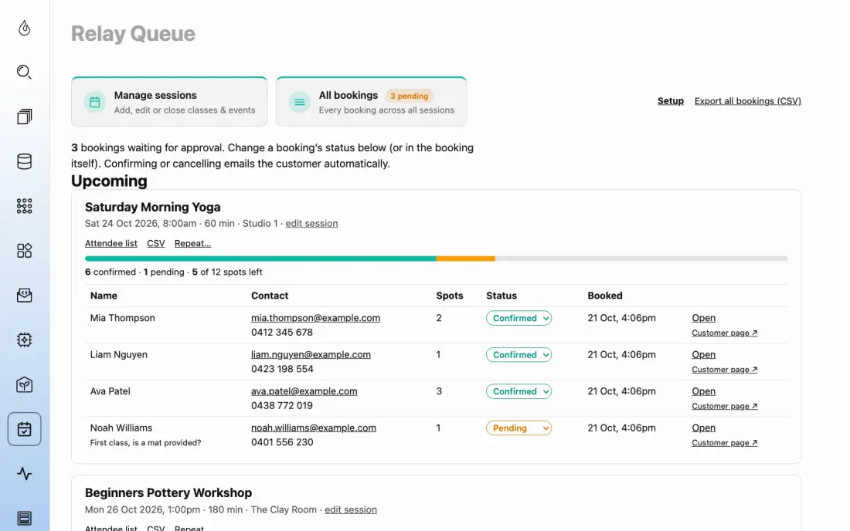Open Ava Patel's Customer page
This screenshot has width=850, height=531.
tap(725, 406)
